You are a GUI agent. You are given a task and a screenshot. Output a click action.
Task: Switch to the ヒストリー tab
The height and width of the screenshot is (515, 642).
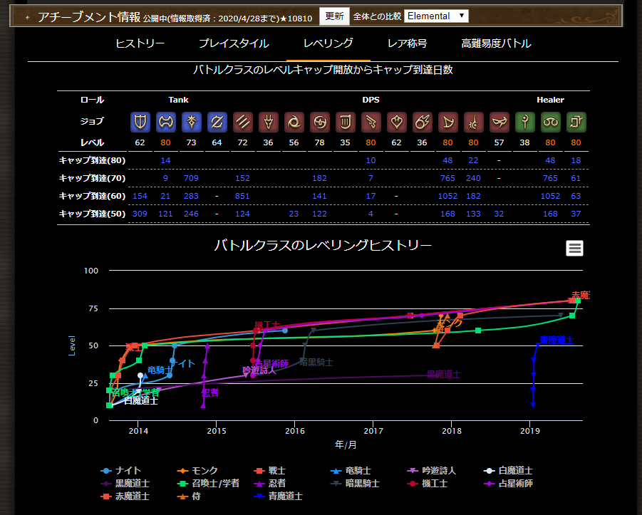[140, 43]
